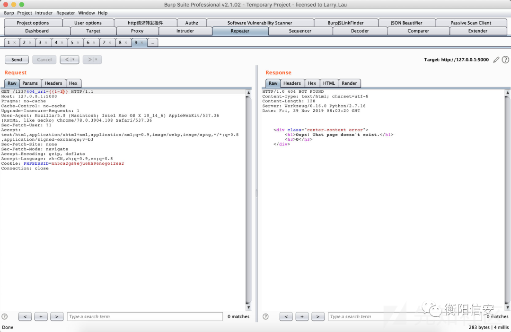Open the Repeater menu
Viewport: 511px width, 332px height.
point(65,13)
